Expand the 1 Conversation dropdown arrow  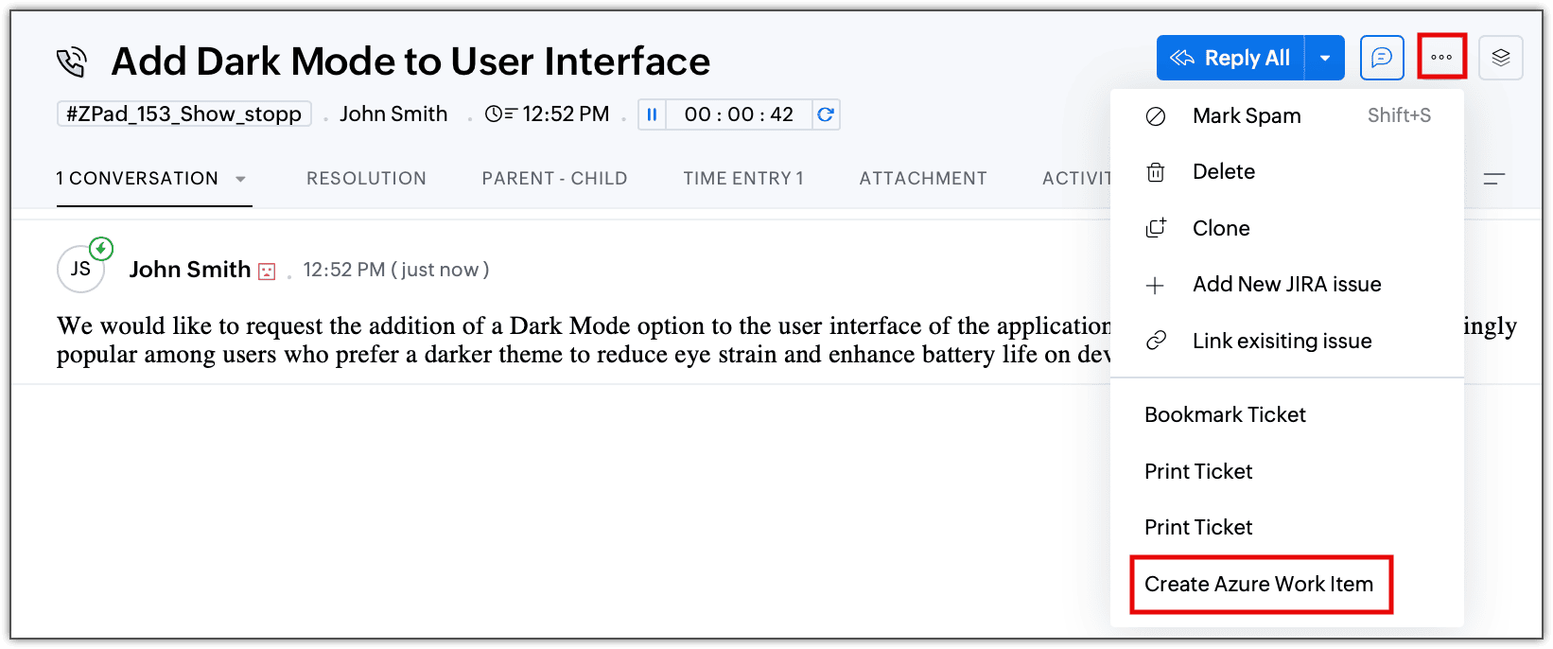pos(240,179)
